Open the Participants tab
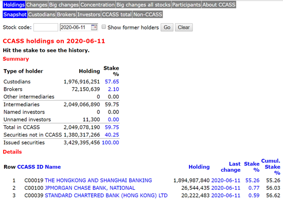This screenshot has height=200, width=283. (x=186, y=5)
